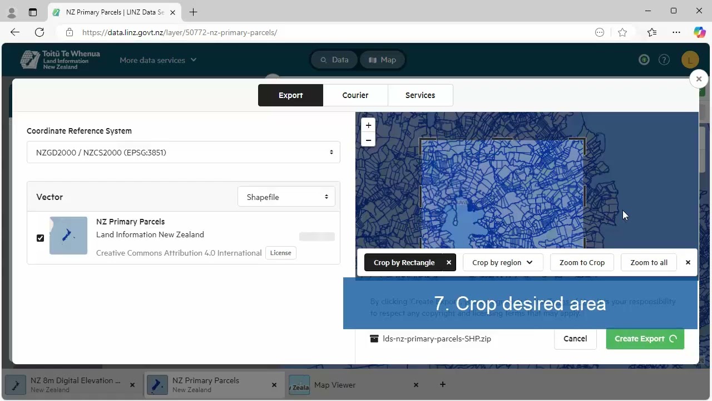Close the NZ Primary Parcels bottom tab
Screen dimensions: 712x401
pos(274,385)
